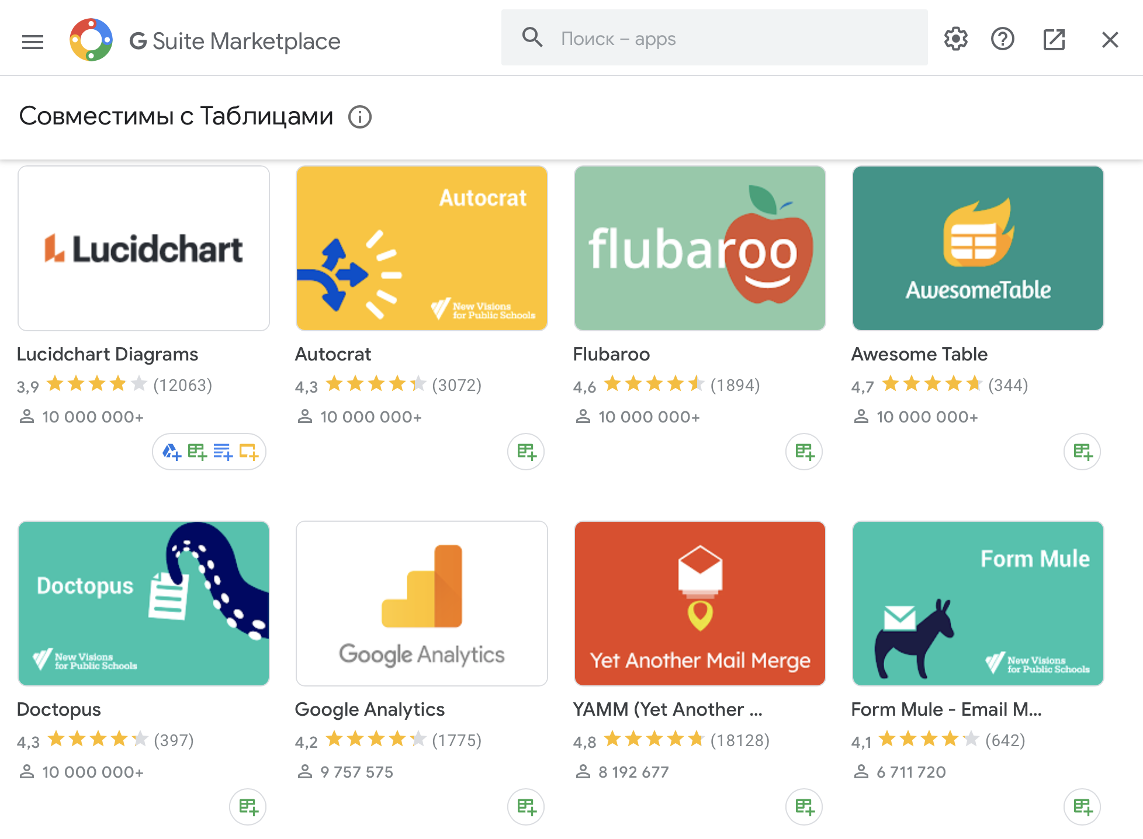Click Lucidchart Slides compatibility icon
The image size is (1143, 839).
pyautogui.click(x=248, y=452)
